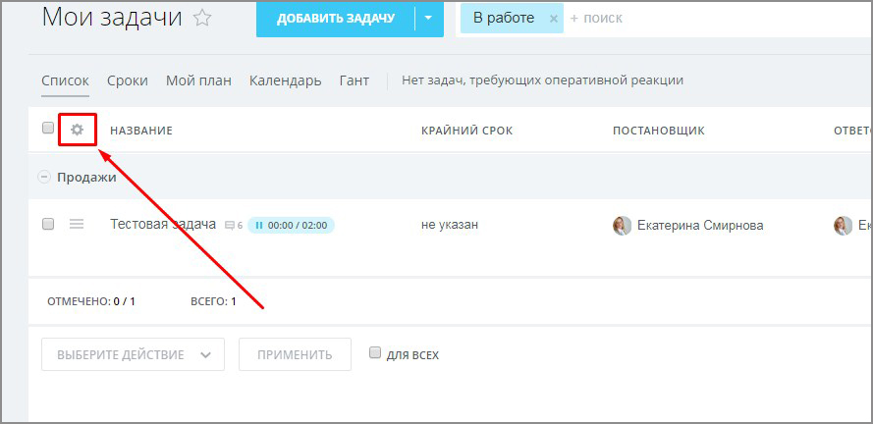Pause the task time tracker
This screenshot has height=424, width=873.
coord(259,226)
